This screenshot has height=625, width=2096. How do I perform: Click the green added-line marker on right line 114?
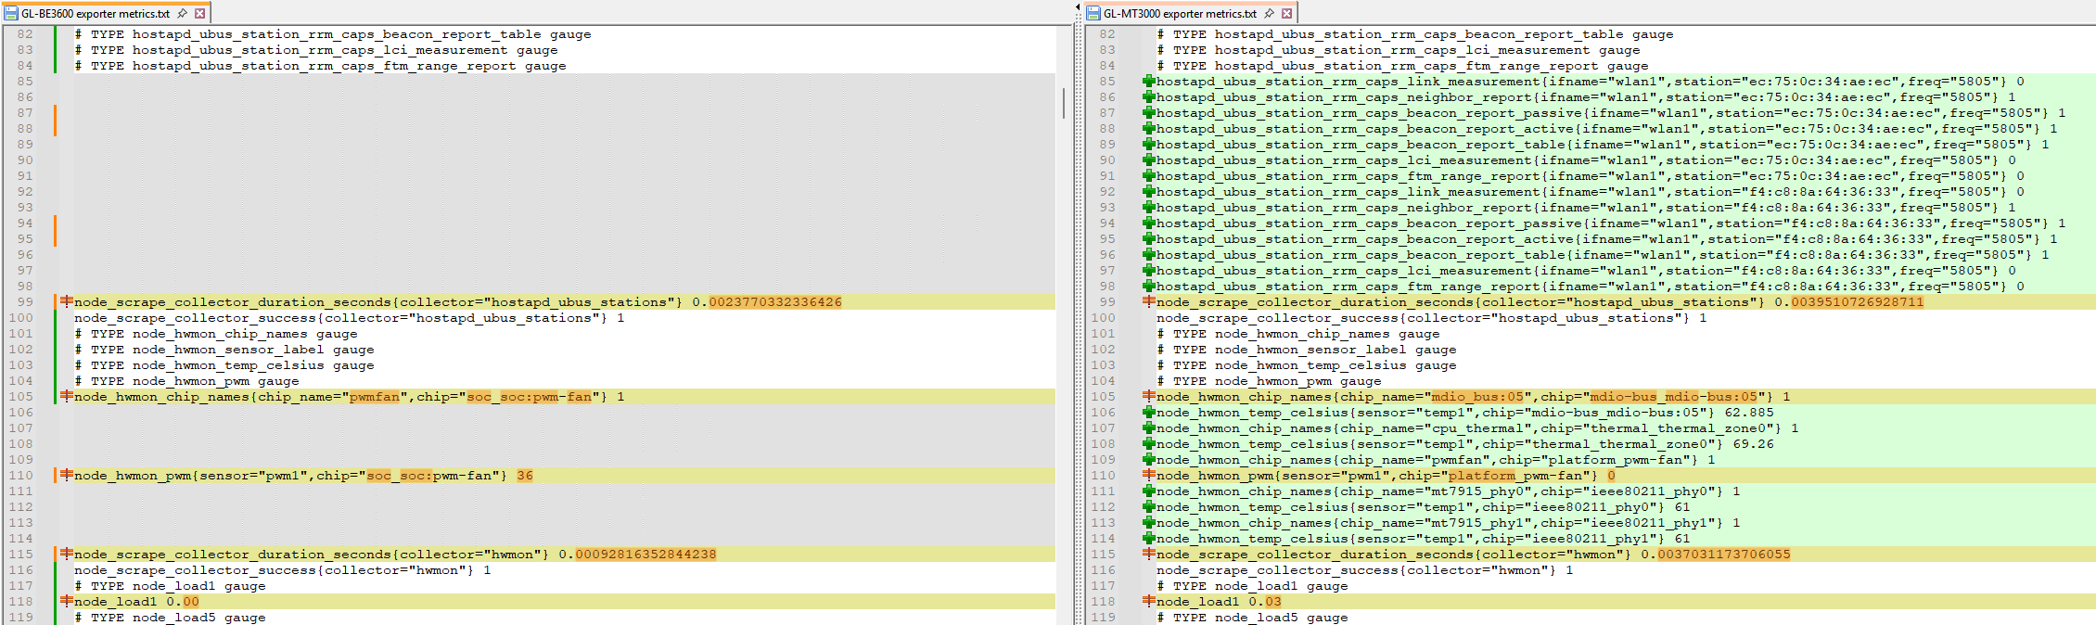(1148, 539)
